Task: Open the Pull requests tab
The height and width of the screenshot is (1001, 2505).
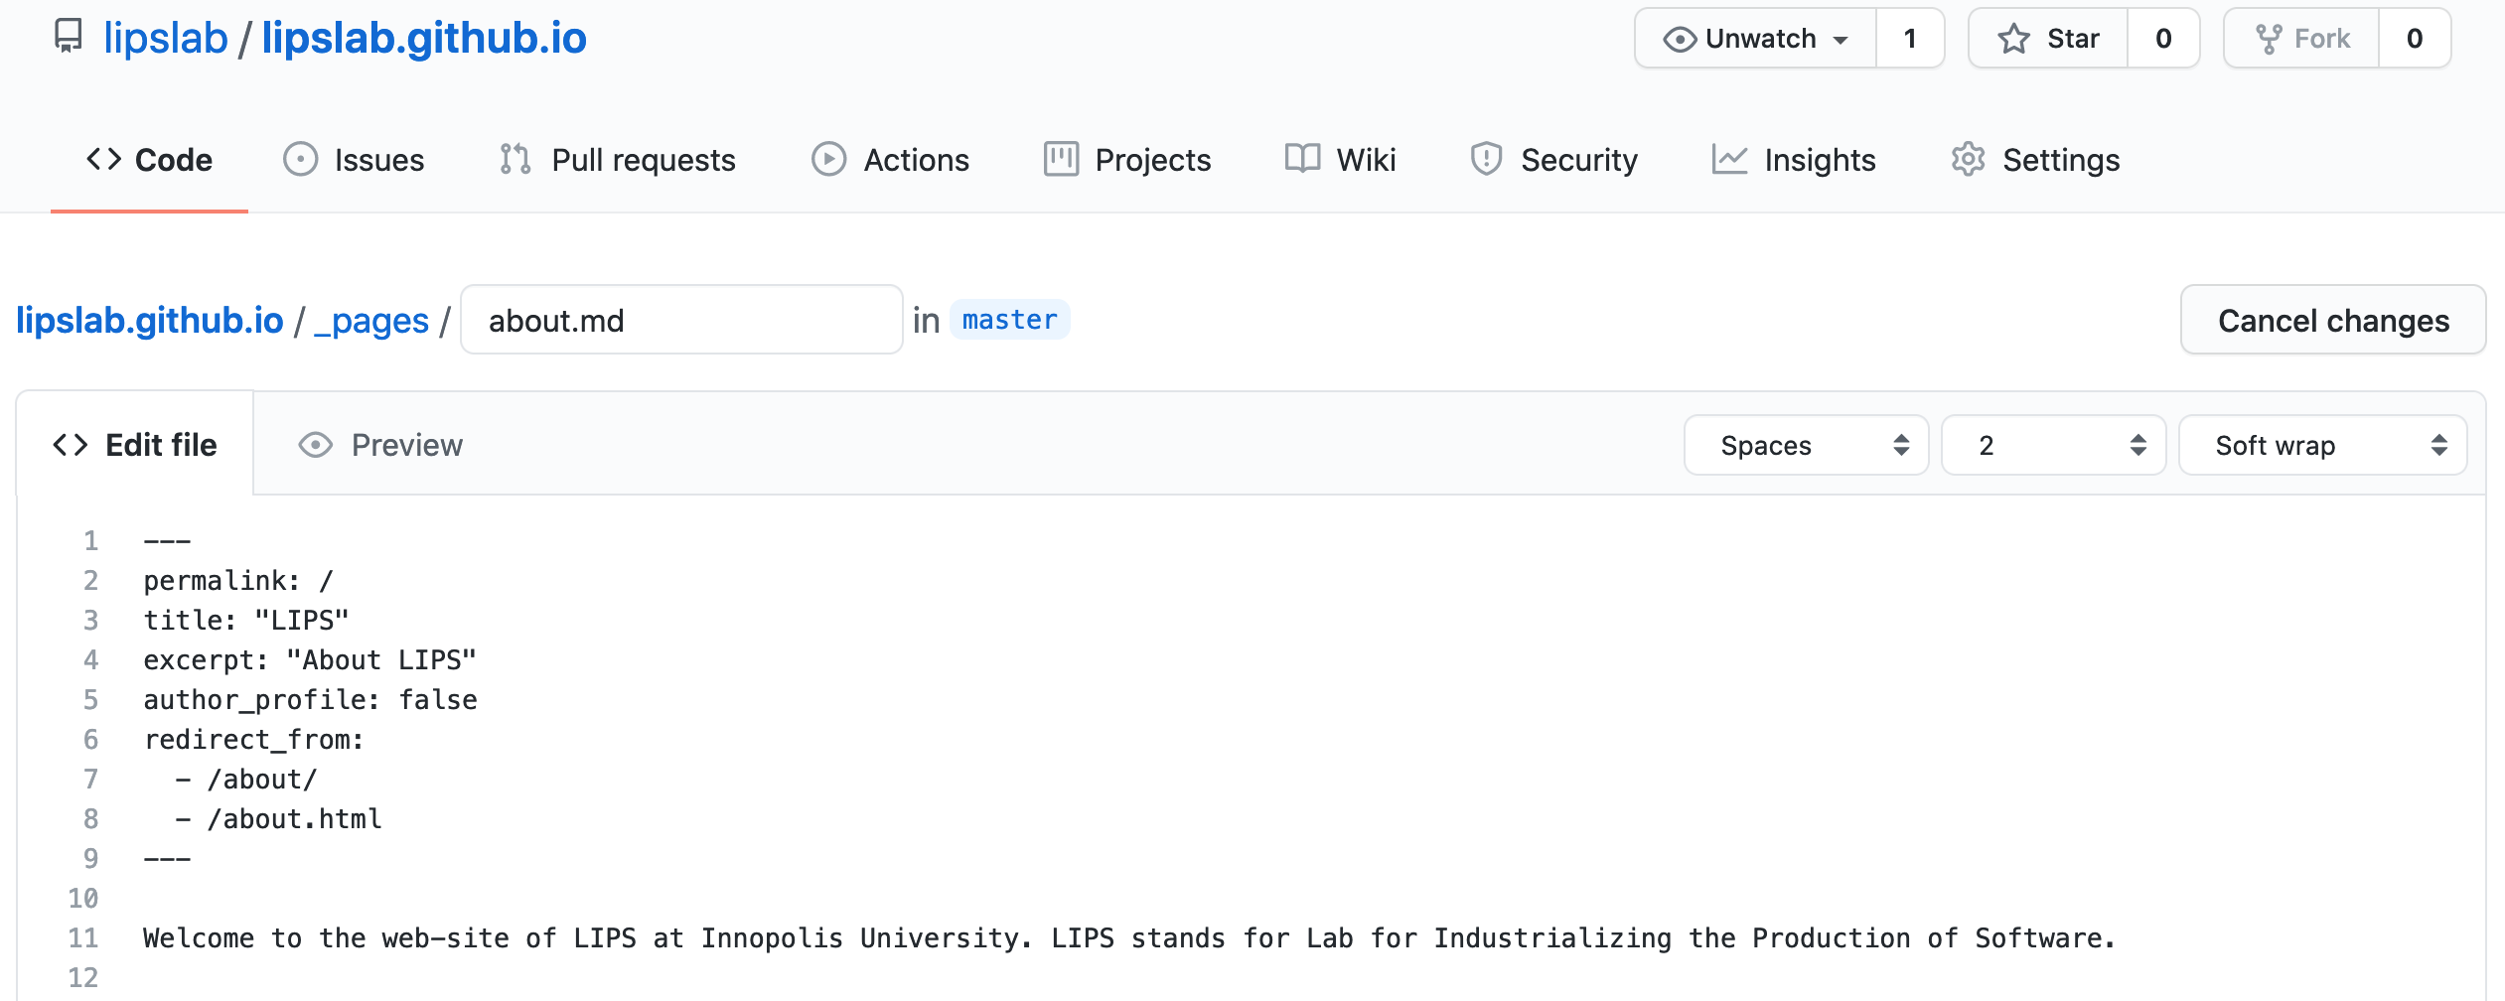Action: click(x=618, y=160)
